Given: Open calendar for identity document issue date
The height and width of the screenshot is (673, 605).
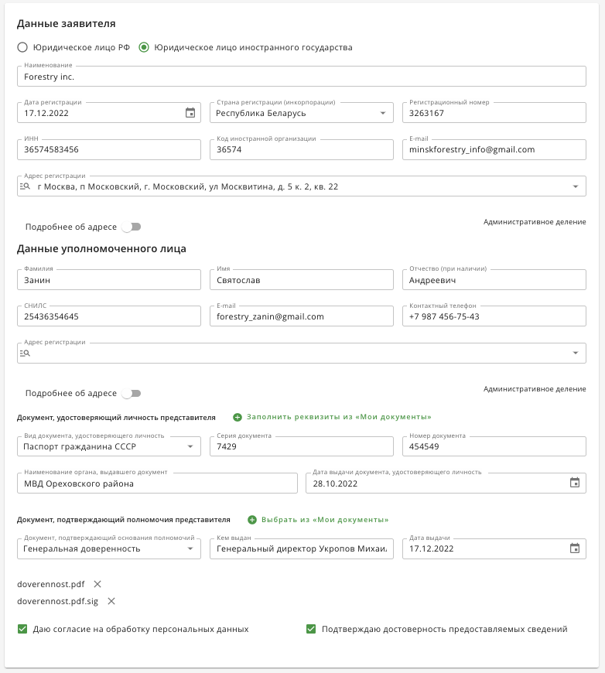Looking at the screenshot, I should pos(575,483).
